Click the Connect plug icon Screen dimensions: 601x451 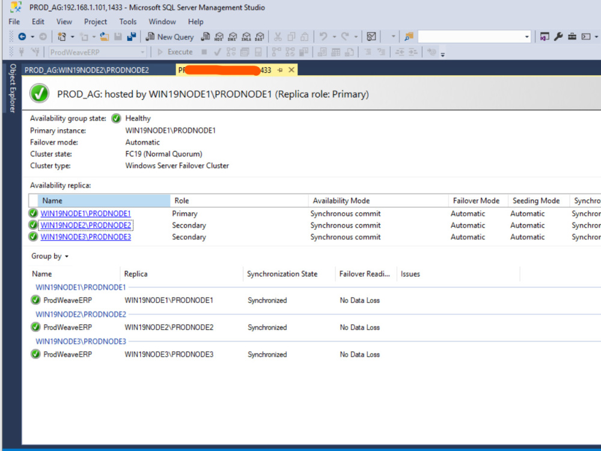[22, 52]
